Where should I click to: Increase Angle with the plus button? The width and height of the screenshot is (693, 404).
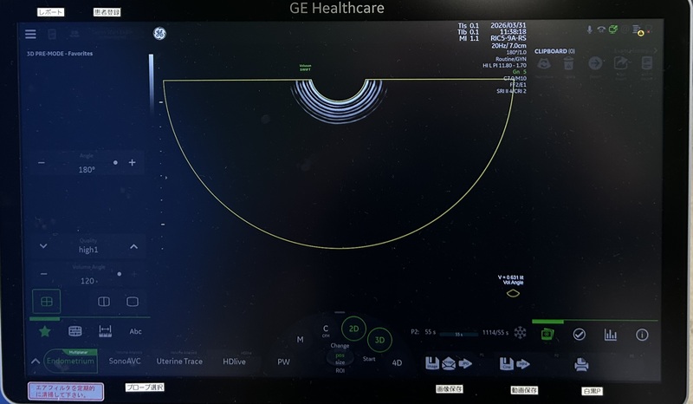click(132, 162)
